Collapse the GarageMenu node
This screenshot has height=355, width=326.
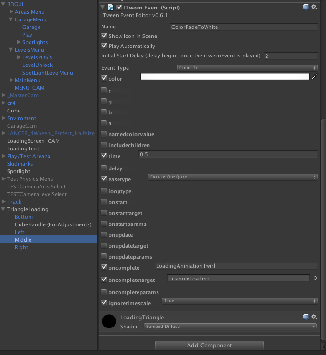10,19
